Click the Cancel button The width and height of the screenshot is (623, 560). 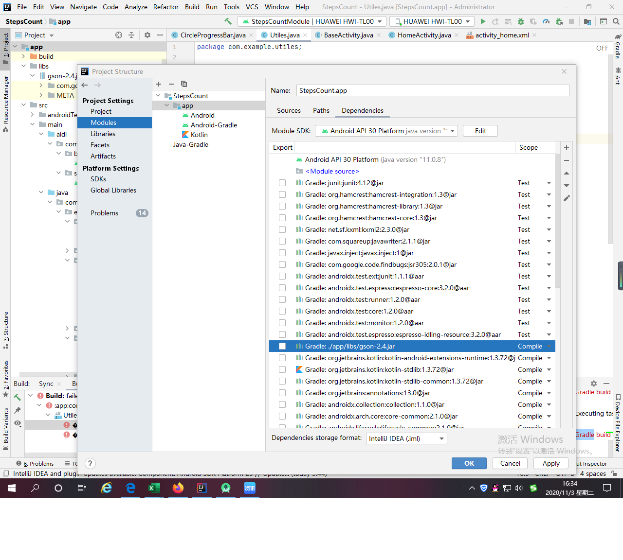click(x=510, y=463)
